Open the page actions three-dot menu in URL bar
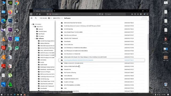This screenshot has width=171, height=96. [97, 14]
